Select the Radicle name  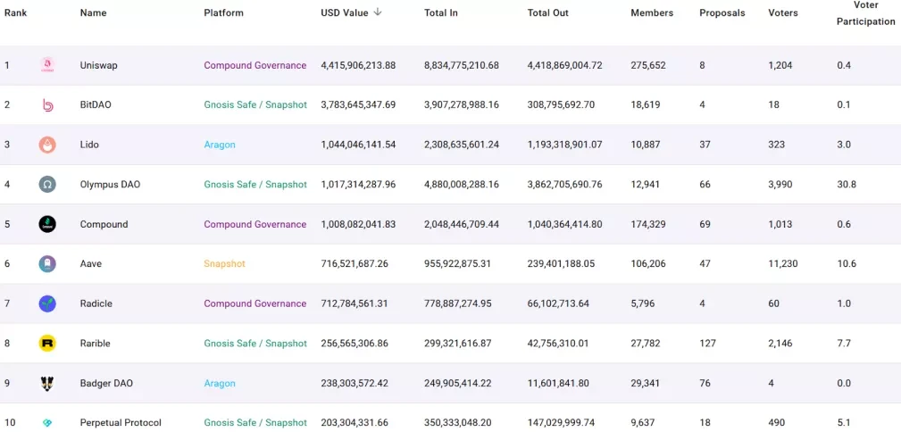point(96,303)
